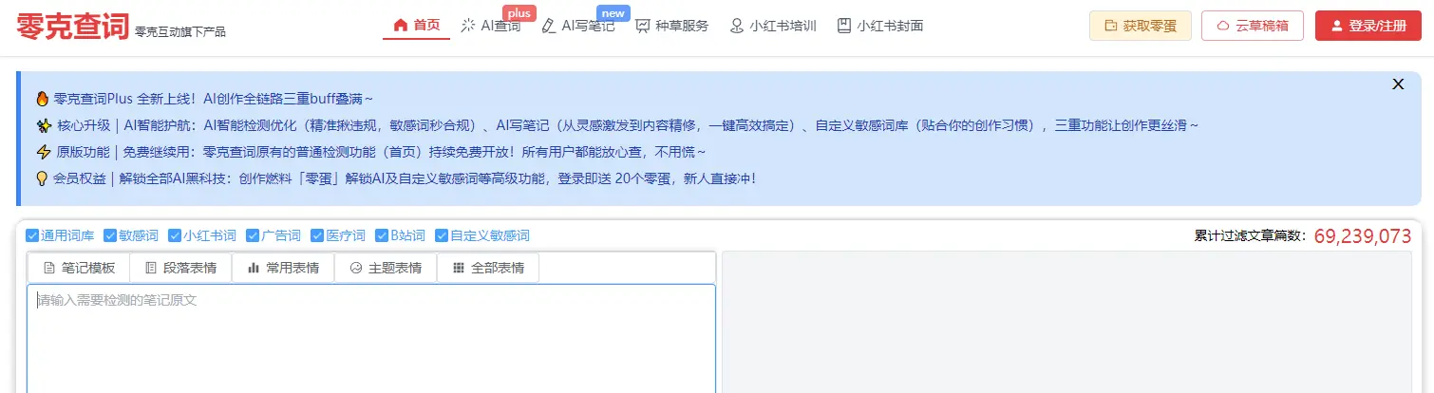Toggle the B站词 checkbox

(x=383, y=235)
